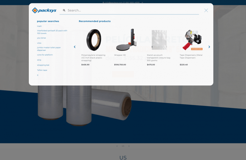Open 'Tape Dispensers (Metal Tape Dispenser)' title

coord(191,56)
